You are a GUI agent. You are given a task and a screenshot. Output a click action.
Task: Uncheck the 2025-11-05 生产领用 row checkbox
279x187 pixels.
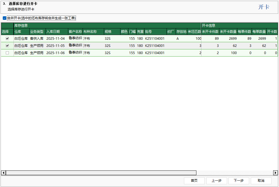7,46
